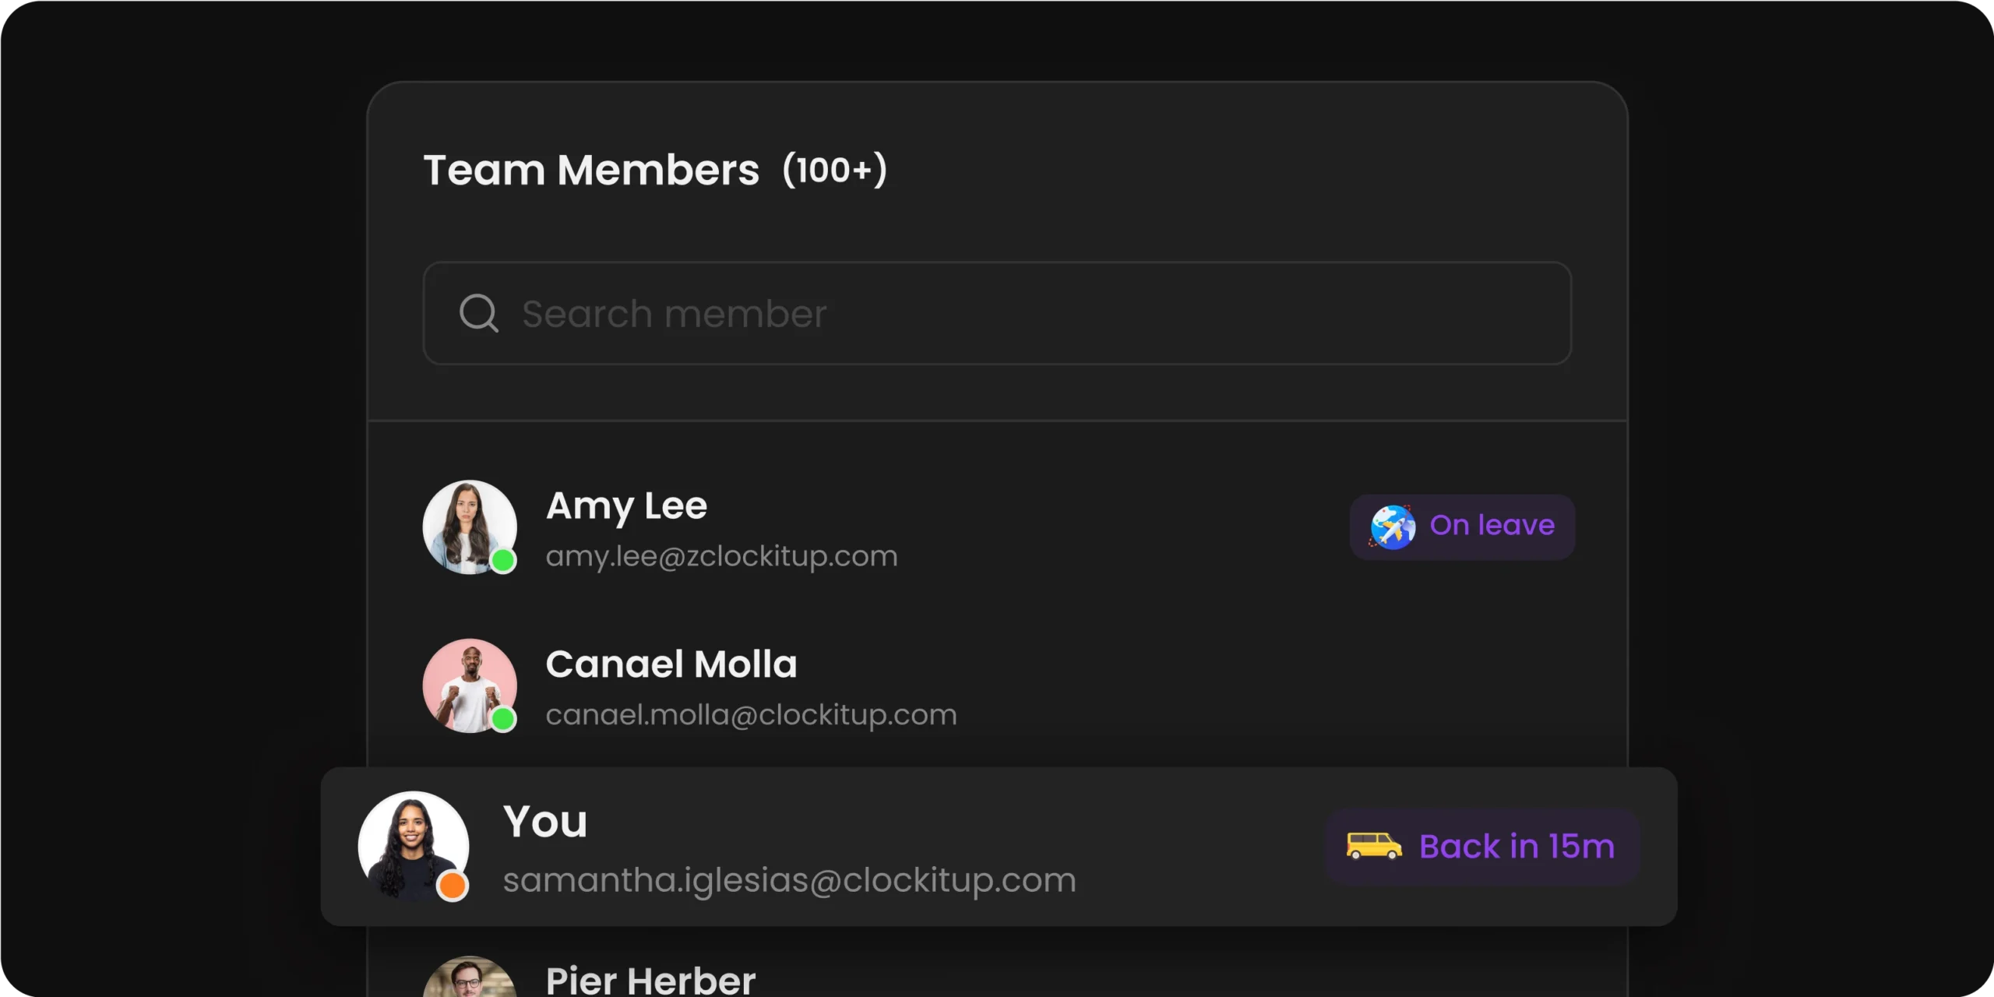The width and height of the screenshot is (1994, 997).
Task: Click the canael.molla@clockitup.com email
Action: pos(751,715)
